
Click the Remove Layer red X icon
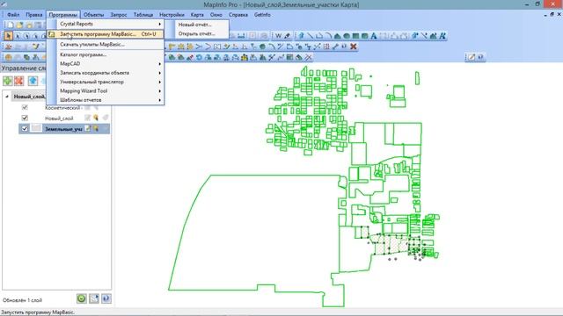pyautogui.click(x=18, y=81)
